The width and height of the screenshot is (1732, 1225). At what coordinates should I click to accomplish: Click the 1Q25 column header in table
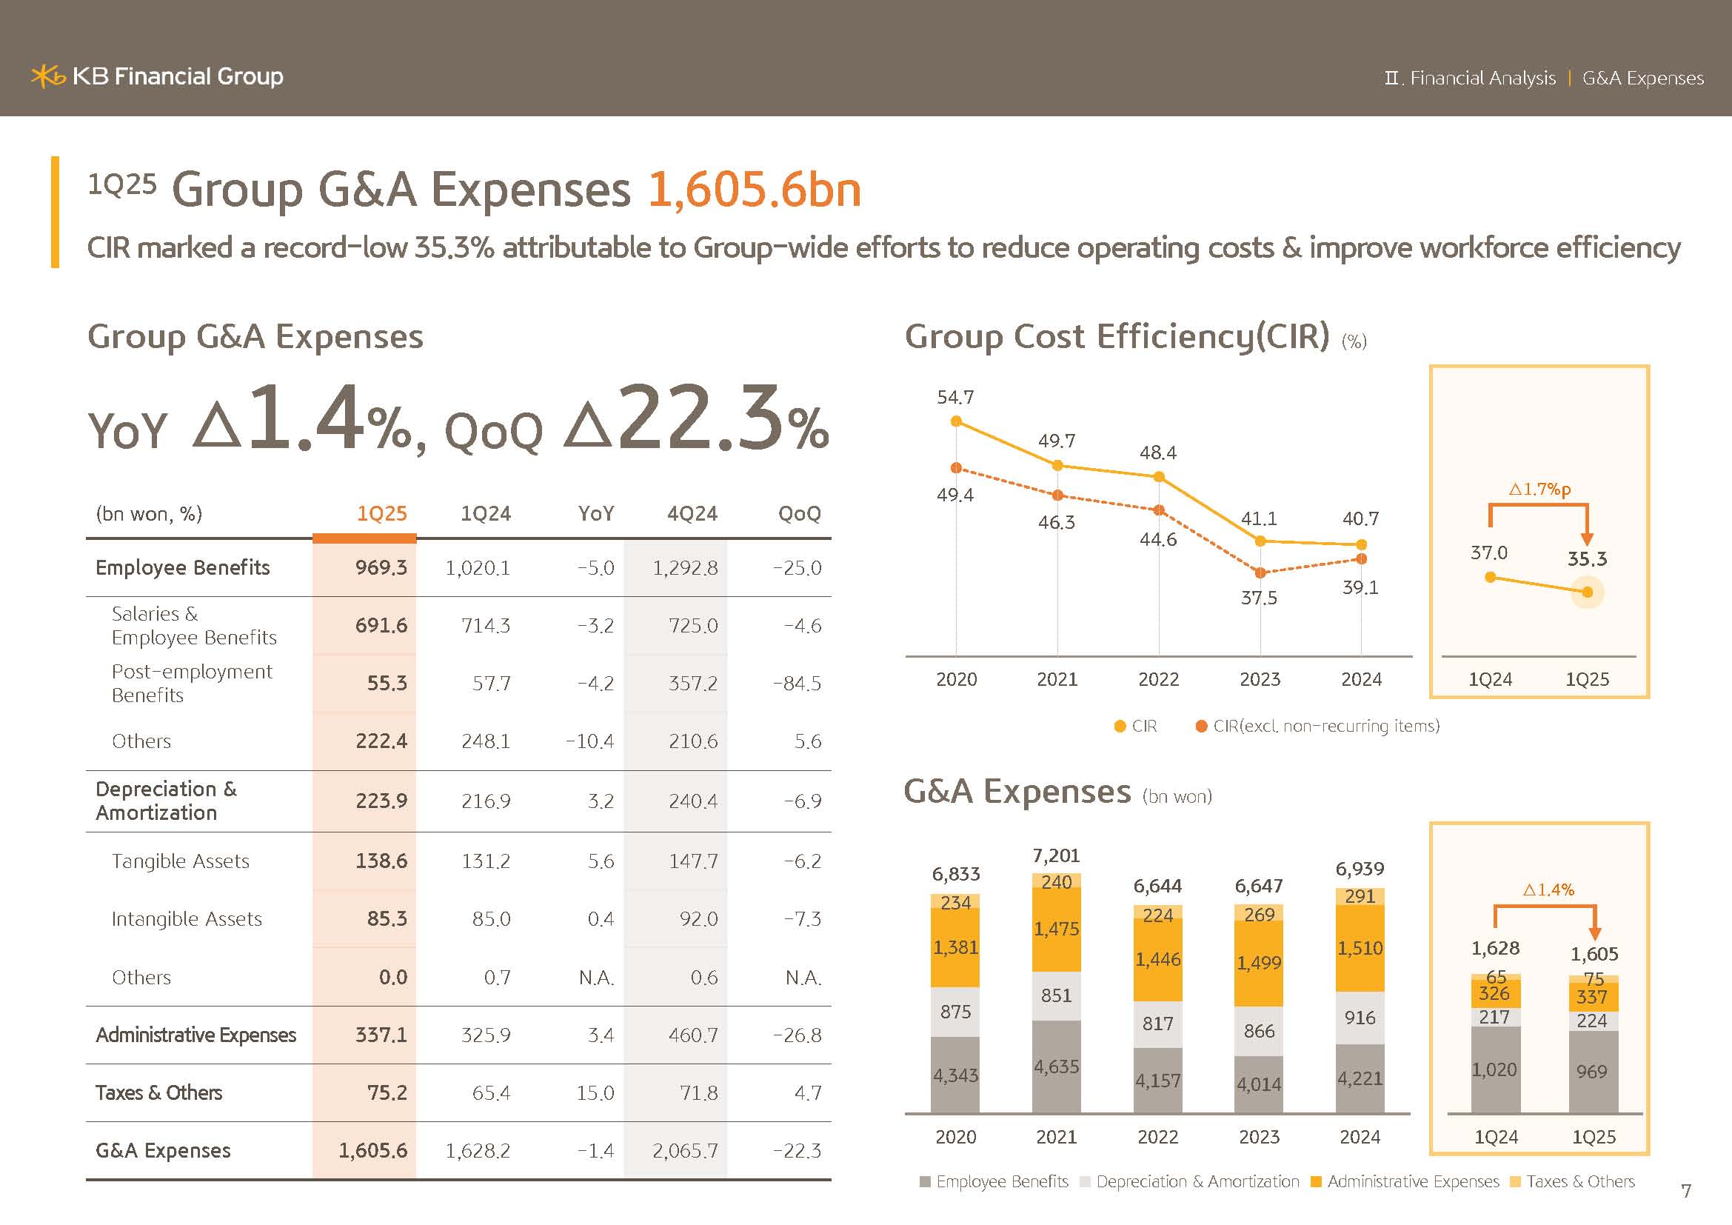click(381, 514)
